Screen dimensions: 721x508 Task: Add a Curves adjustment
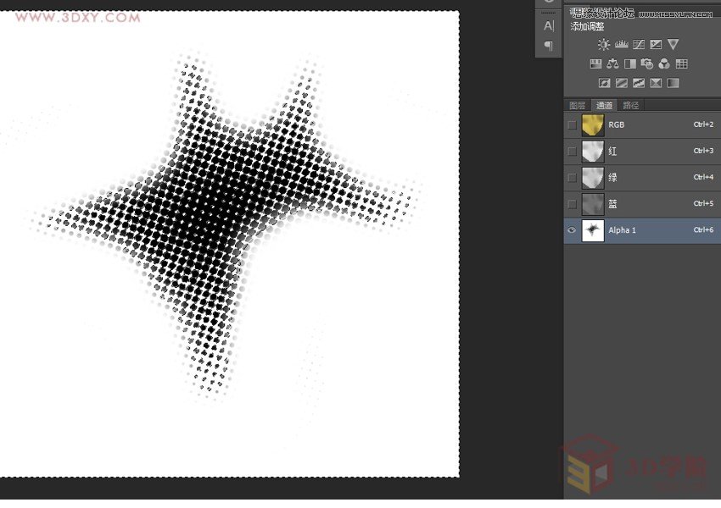(638, 45)
